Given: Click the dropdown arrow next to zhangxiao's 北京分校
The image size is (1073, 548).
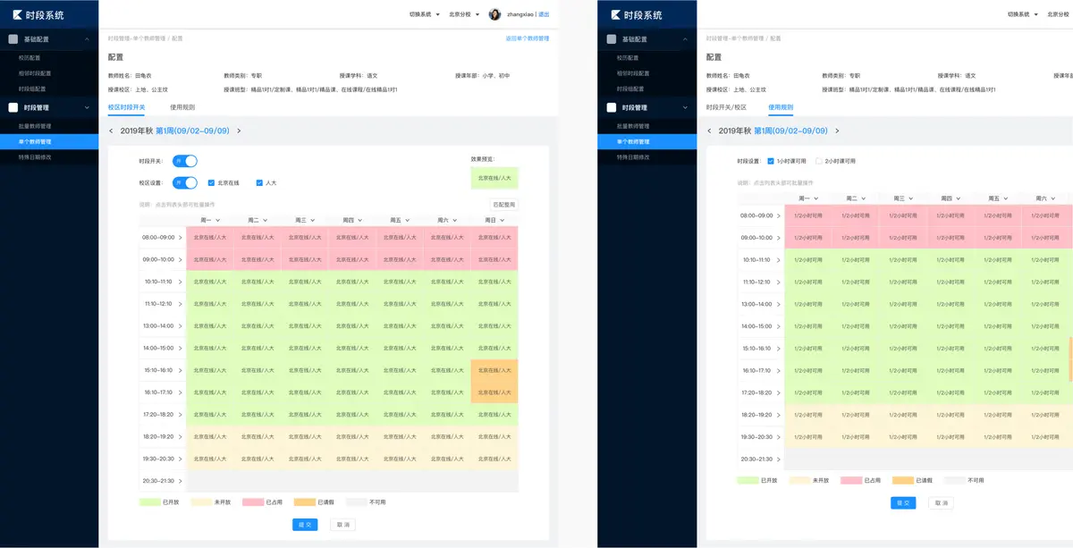Looking at the screenshot, I should coord(479,14).
